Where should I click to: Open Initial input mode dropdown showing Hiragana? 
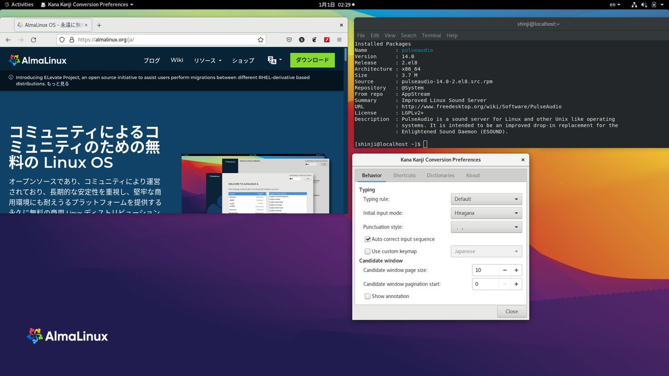[x=486, y=213]
